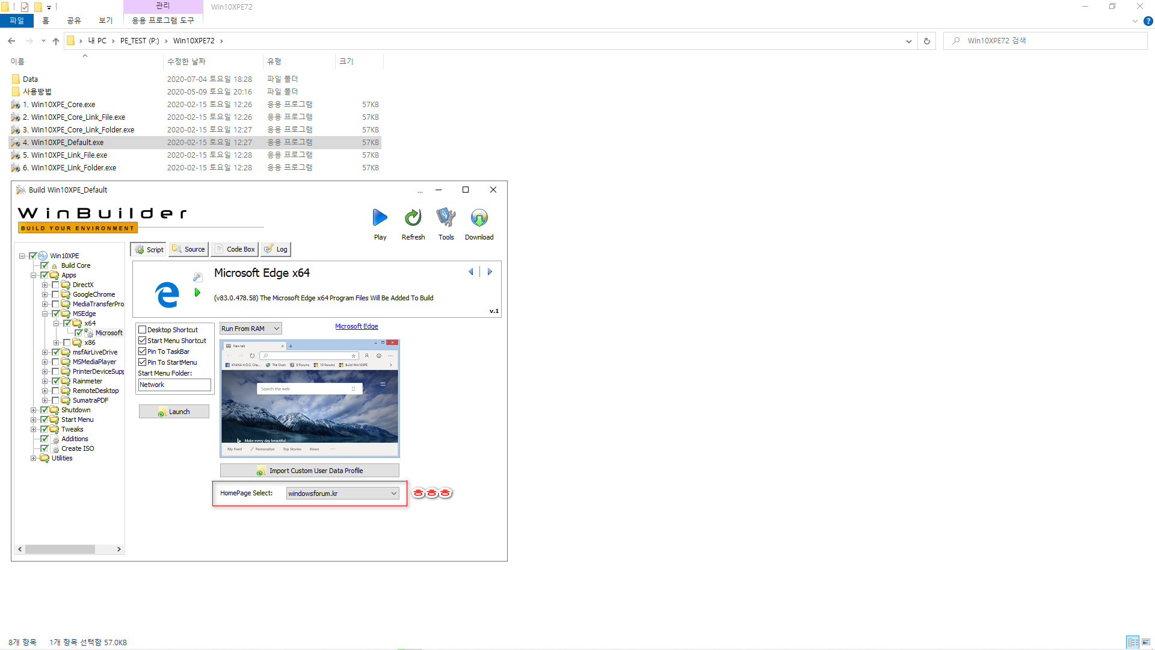Image resolution: width=1155 pixels, height=650 pixels.
Task: Run the script with the green arrow
Action: (197, 292)
